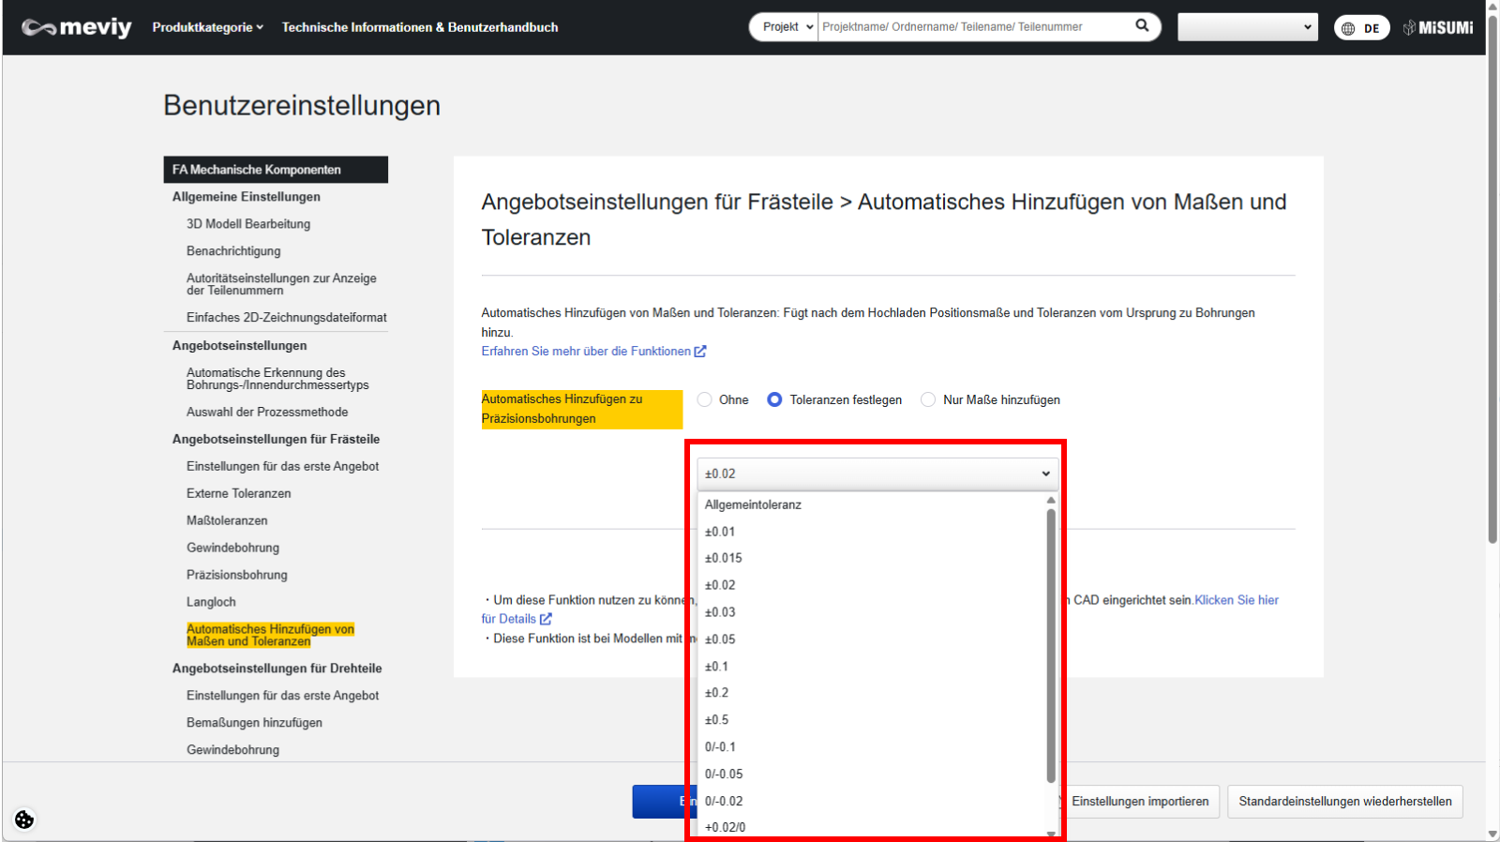Expand the Projekt search scope dropdown
Viewport: 1500px width, 842px height.
[784, 27]
